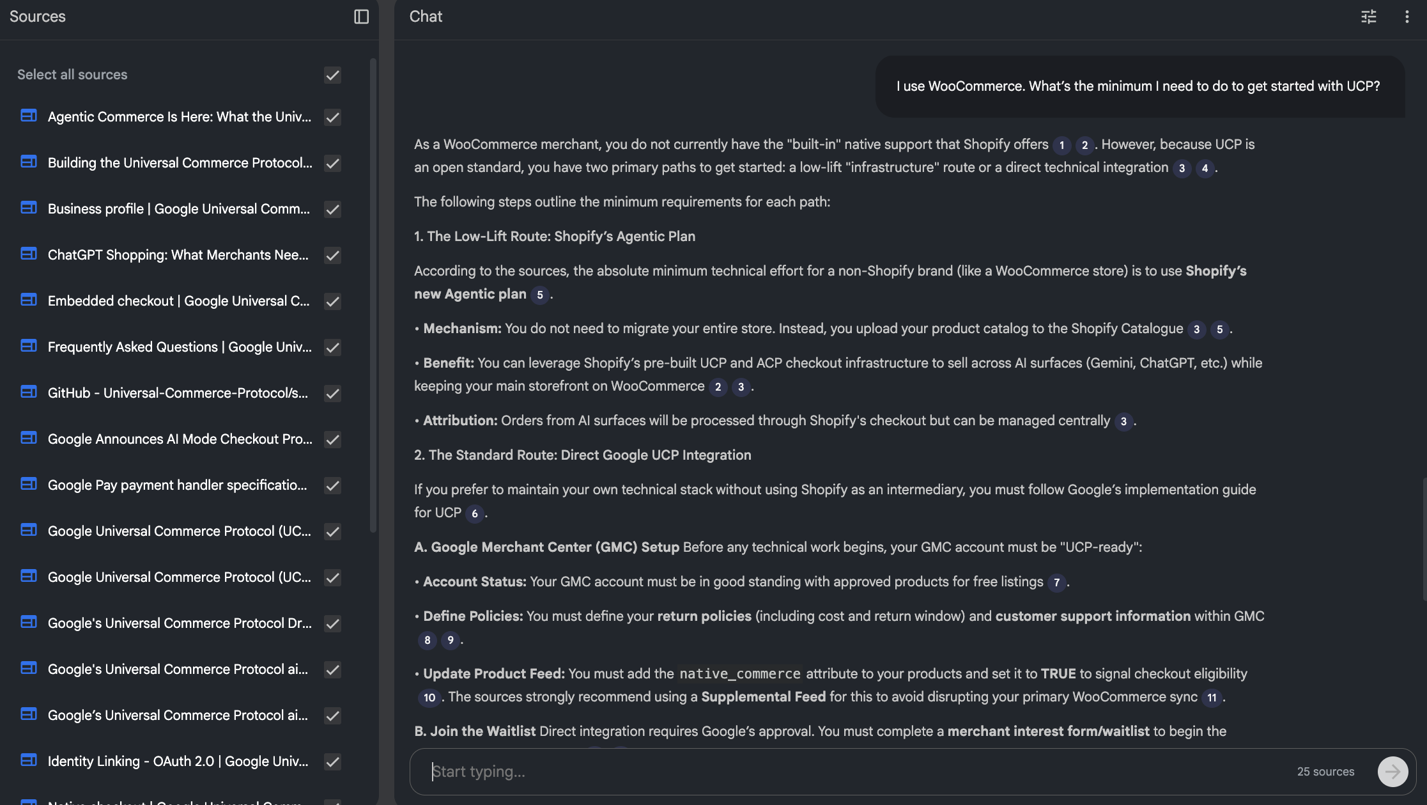Image resolution: width=1427 pixels, height=805 pixels.
Task: Open citation 5 next to Agentic plan
Action: (x=539, y=295)
